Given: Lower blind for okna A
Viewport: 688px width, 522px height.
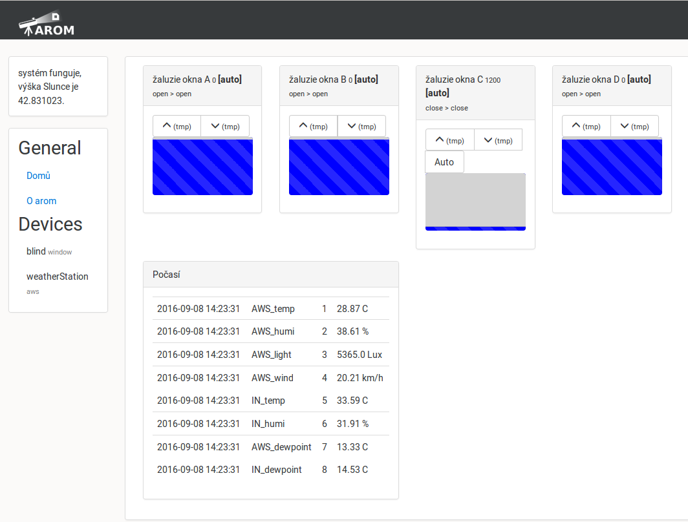Looking at the screenshot, I should (x=225, y=126).
